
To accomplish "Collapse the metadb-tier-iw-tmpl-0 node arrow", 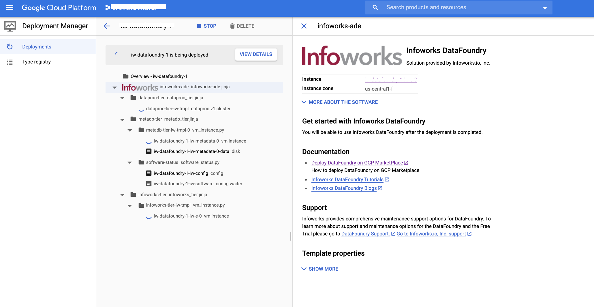I will 130,130.
